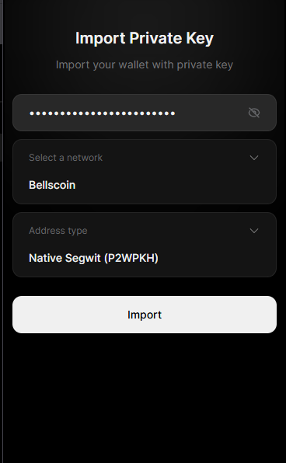
Task: Open the Select a network dropdown
Action: (x=145, y=172)
